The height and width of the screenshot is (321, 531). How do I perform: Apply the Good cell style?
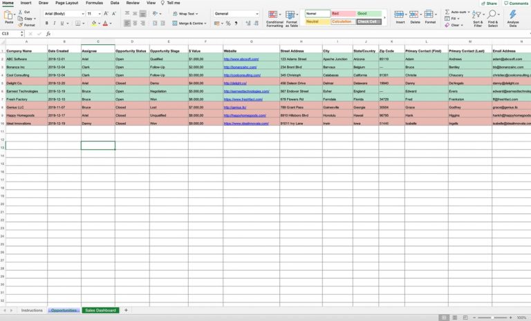point(369,14)
